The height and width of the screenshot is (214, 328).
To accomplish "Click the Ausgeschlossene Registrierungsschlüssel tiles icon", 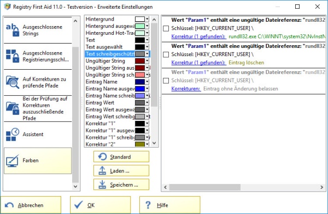I will 13,56.
